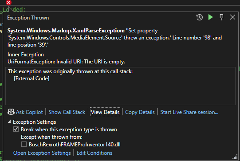
Task: Start Live Share session
Action: point(189,112)
